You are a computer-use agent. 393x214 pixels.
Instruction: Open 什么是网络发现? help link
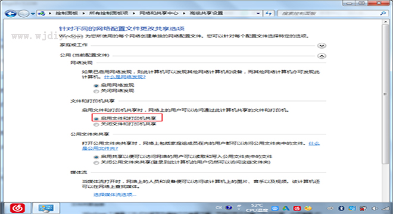coord(125,77)
